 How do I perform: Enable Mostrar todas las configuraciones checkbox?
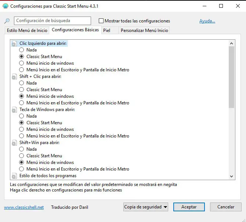[101, 21]
